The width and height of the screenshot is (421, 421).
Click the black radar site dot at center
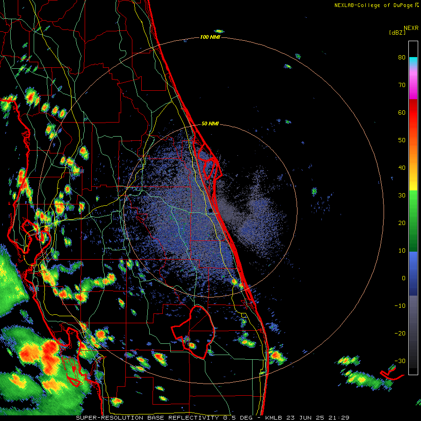[x=210, y=210]
